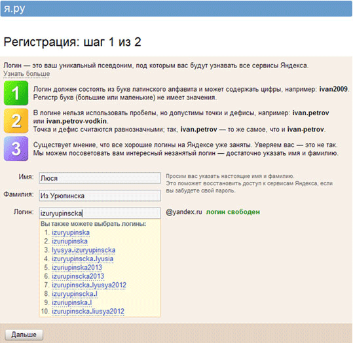Screen dimensions: 353x343
Task: Pick ninth suggestion izuriupinska.l
Action: point(72,302)
